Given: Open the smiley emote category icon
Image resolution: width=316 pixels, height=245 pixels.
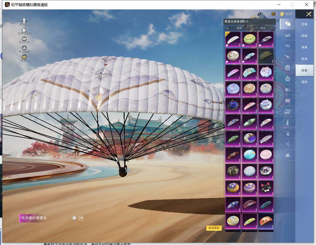Looking at the screenshot, I should tap(287, 68).
